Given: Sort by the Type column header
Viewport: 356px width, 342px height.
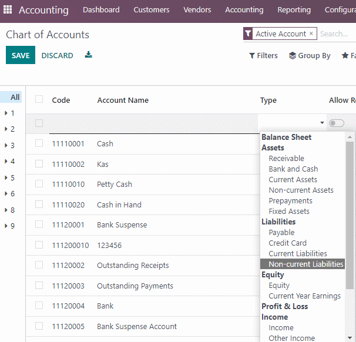Looking at the screenshot, I should click(x=268, y=100).
